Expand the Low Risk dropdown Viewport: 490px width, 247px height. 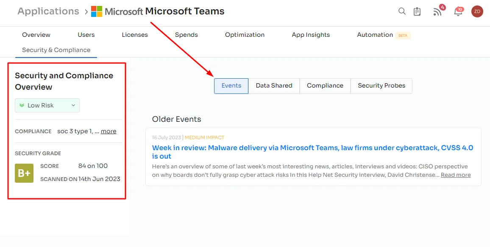tap(47, 105)
